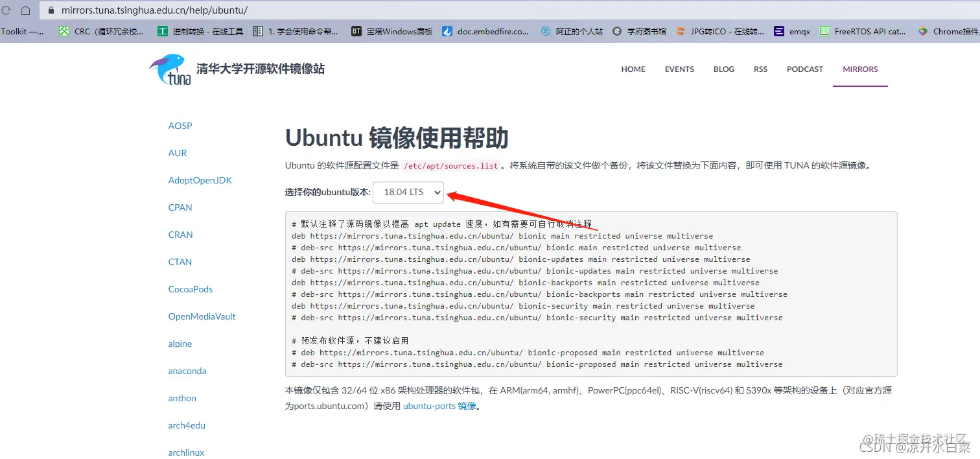Click first deb bionic main line
The width and height of the screenshot is (980, 459).
(x=502, y=236)
